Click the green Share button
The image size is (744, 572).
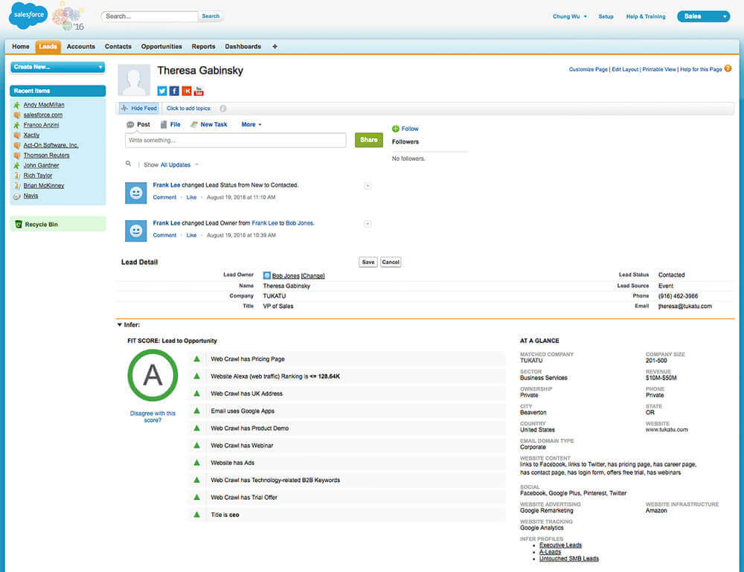pos(369,140)
